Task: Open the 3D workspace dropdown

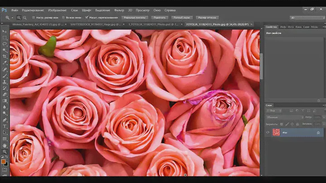Action: pos(306,18)
